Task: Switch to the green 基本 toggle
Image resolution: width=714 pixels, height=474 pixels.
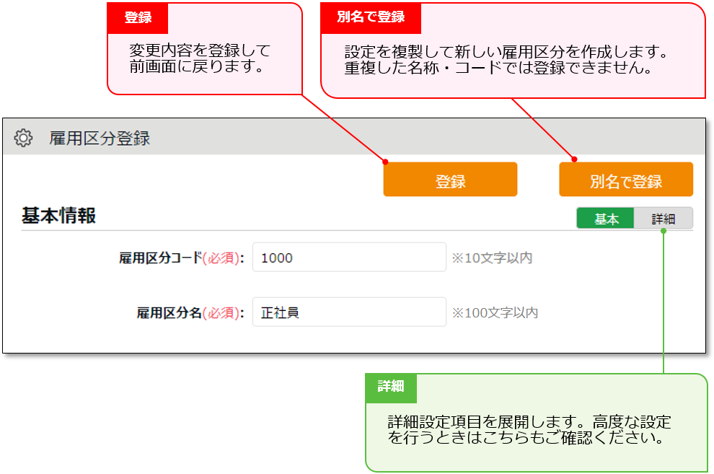Action: (605, 219)
